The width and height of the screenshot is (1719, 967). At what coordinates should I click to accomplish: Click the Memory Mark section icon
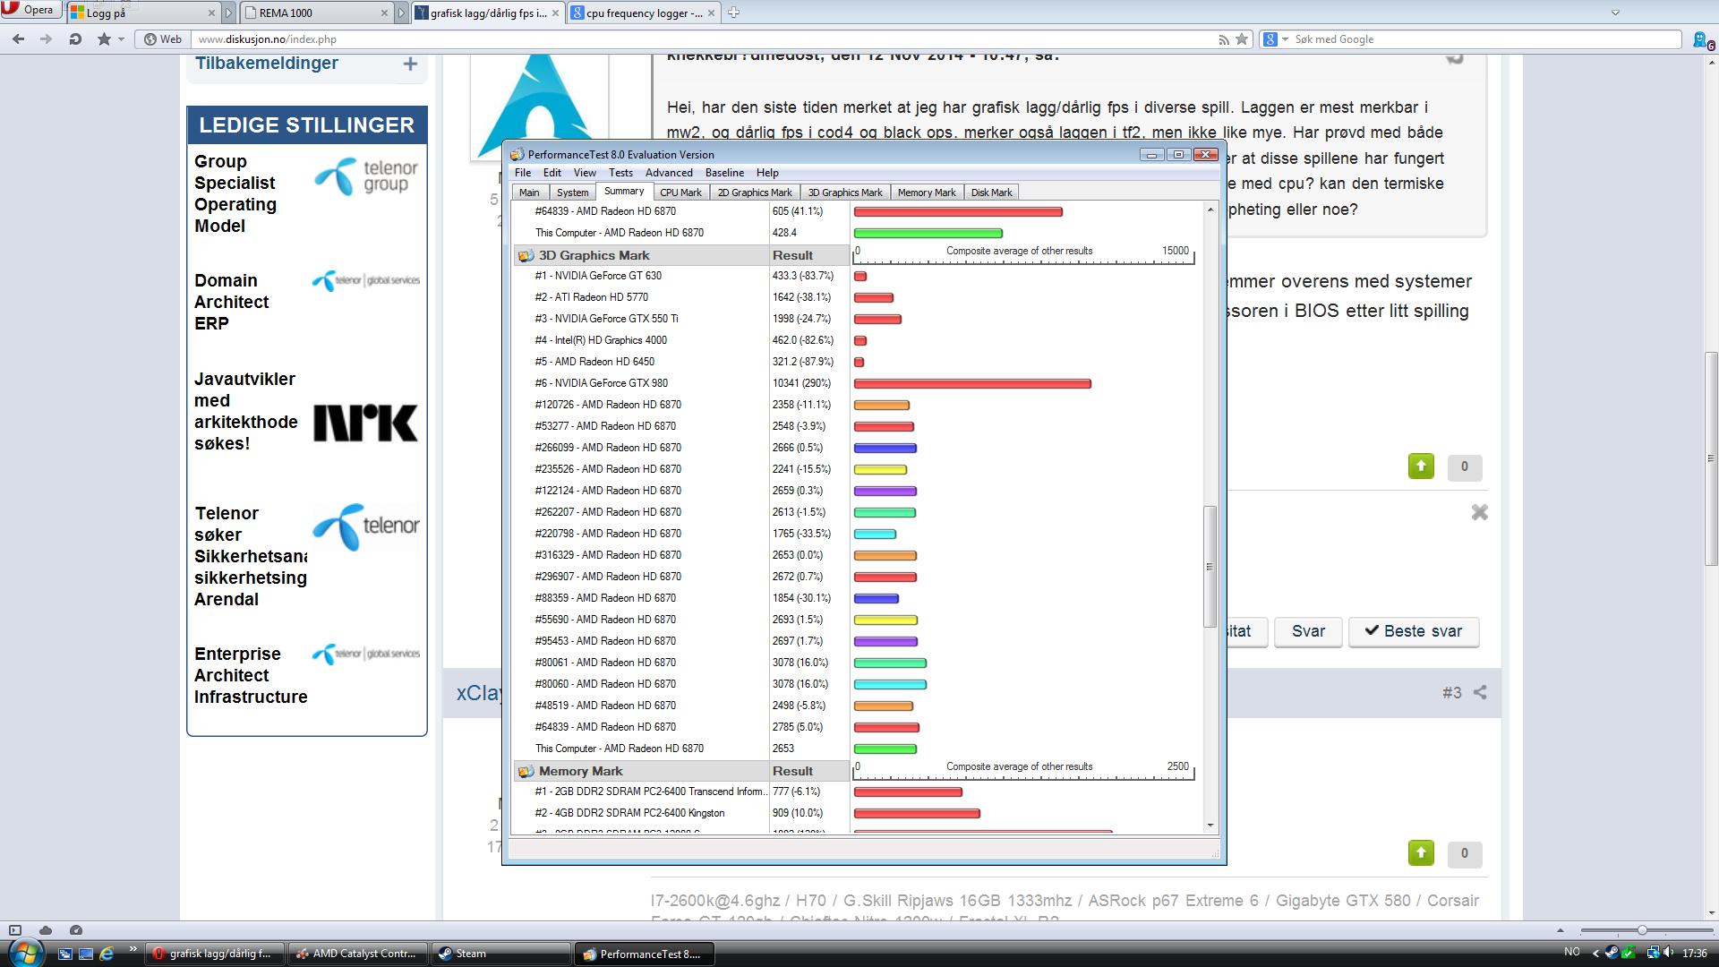526,771
